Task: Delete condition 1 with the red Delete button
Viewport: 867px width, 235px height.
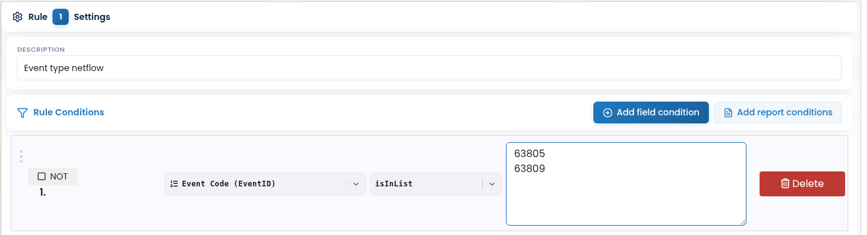Action: coord(802,184)
